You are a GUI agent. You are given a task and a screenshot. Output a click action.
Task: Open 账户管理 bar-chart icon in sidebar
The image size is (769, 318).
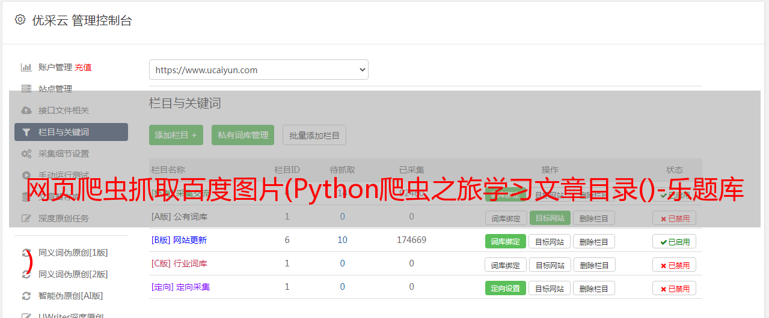click(26, 67)
